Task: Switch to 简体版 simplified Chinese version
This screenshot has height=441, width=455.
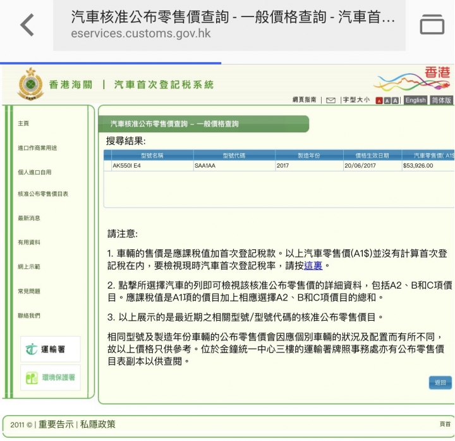Action: coord(441,100)
